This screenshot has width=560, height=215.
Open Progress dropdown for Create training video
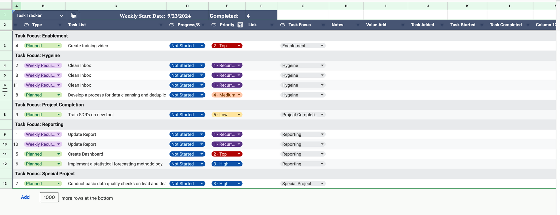coord(202,46)
